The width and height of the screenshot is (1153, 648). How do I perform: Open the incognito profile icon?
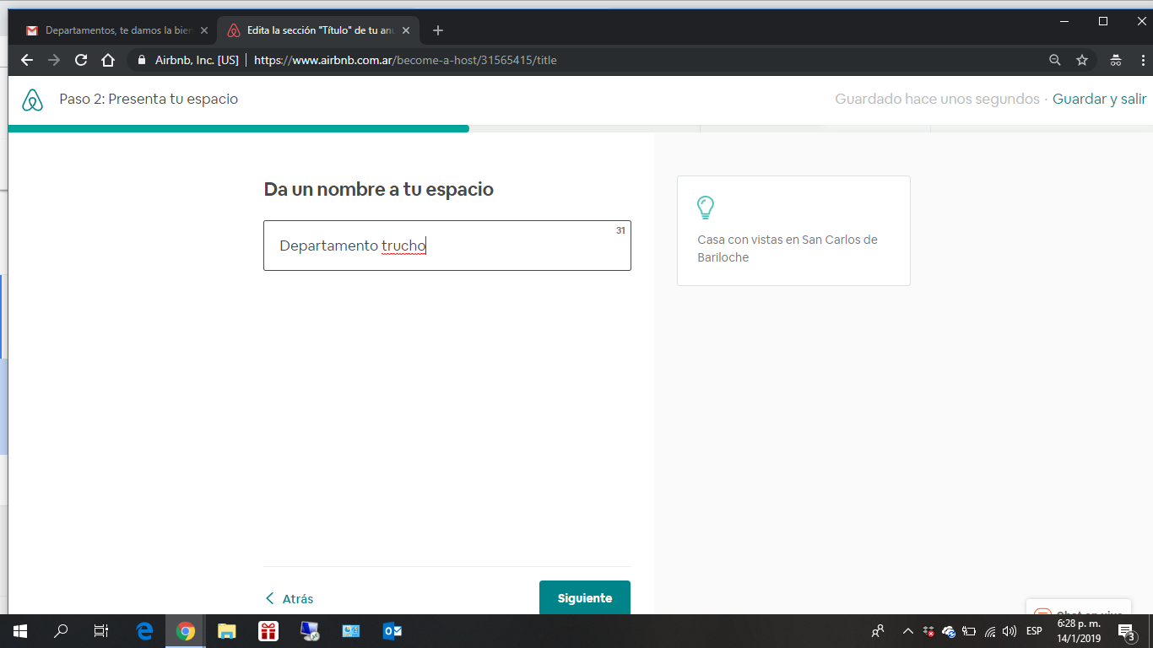1115,60
